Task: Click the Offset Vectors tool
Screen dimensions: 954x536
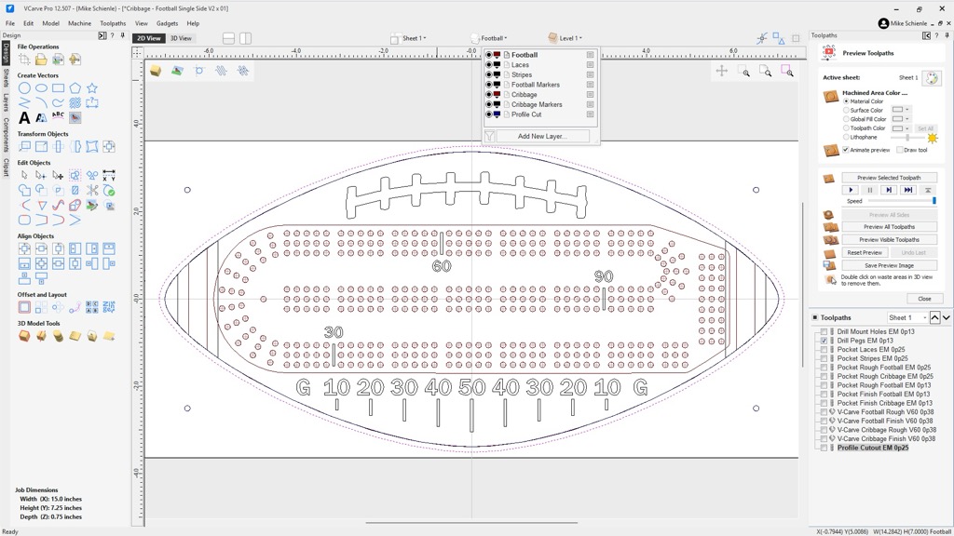Action: [24, 307]
